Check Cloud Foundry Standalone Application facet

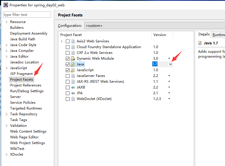(x=67, y=47)
